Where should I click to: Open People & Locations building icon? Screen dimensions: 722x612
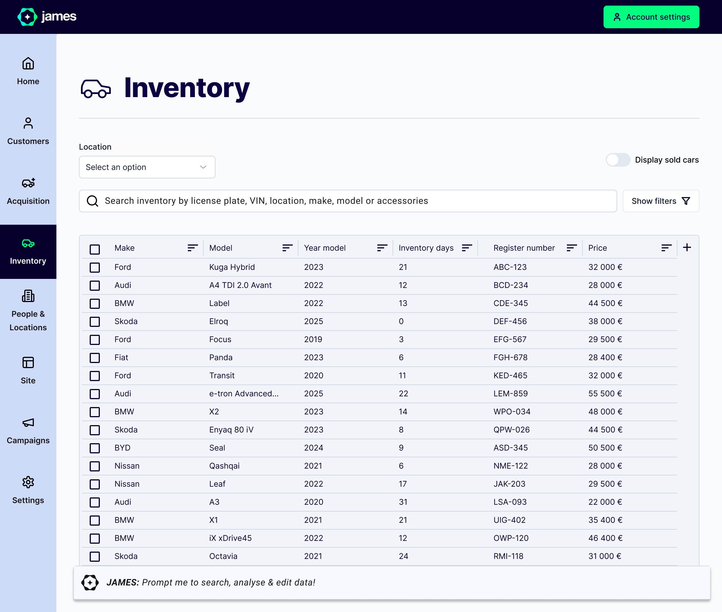click(28, 296)
